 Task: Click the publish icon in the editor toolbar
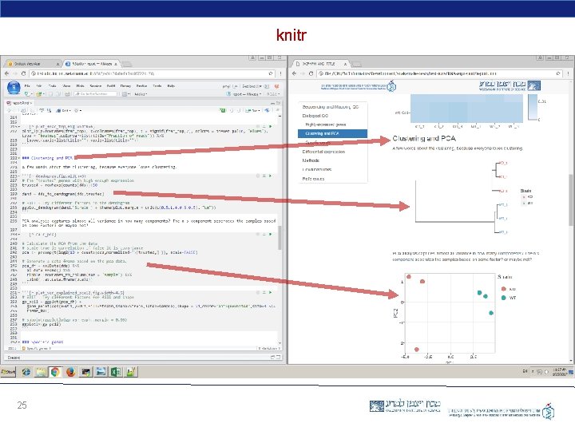[x=268, y=110]
